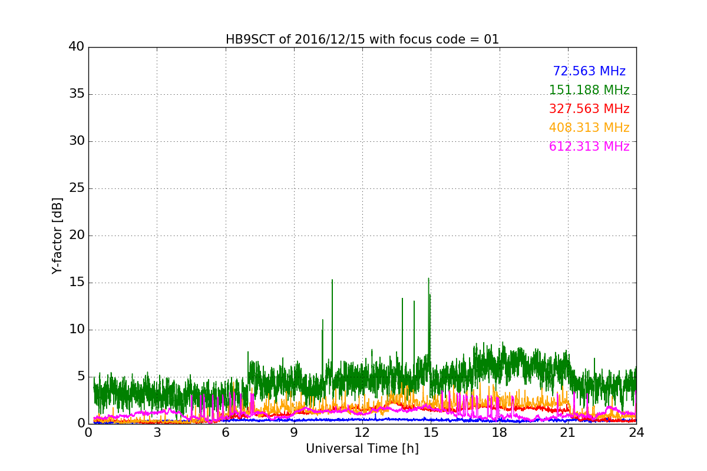Click the y-axis tick label 25

[77, 188]
